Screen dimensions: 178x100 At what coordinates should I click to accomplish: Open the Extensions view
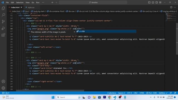[x=3, y=35]
